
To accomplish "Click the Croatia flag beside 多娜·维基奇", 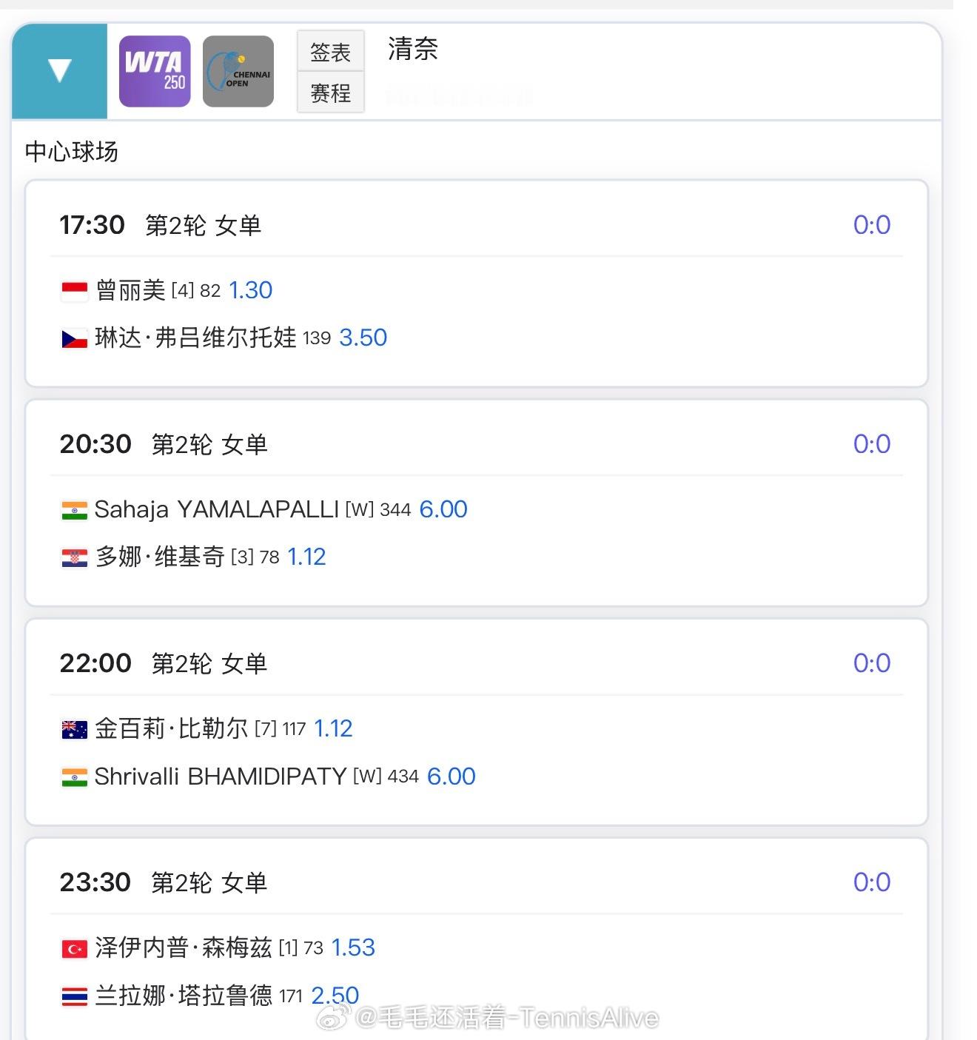I will (74, 557).
